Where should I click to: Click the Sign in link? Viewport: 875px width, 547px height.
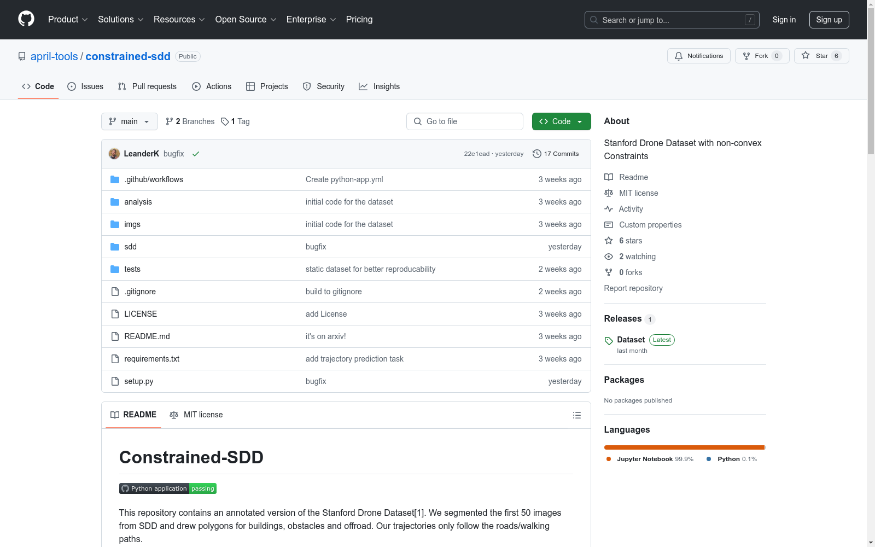(x=784, y=20)
